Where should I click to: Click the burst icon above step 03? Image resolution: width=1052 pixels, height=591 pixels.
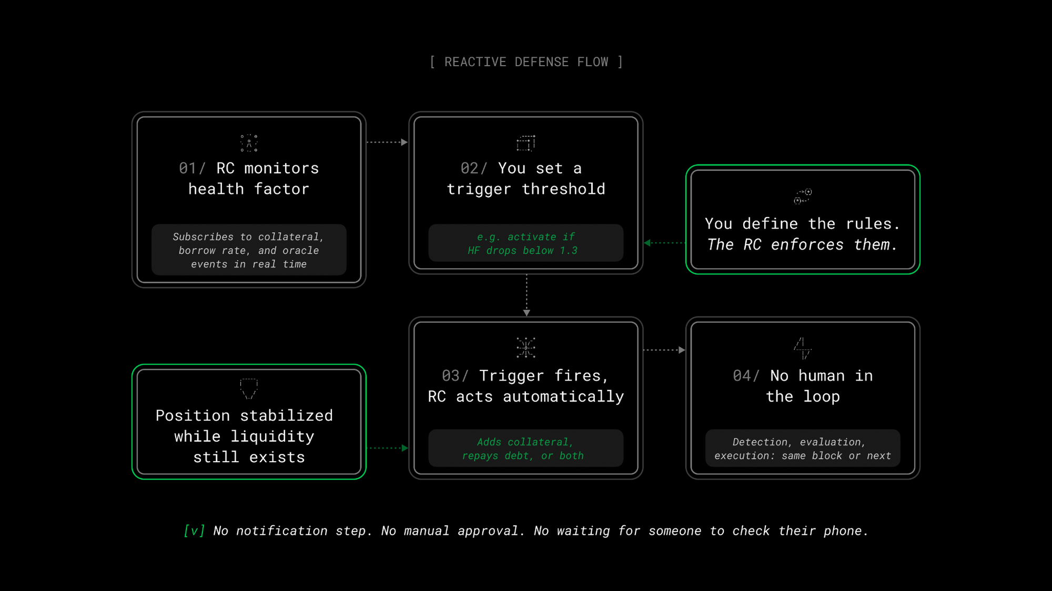point(525,348)
